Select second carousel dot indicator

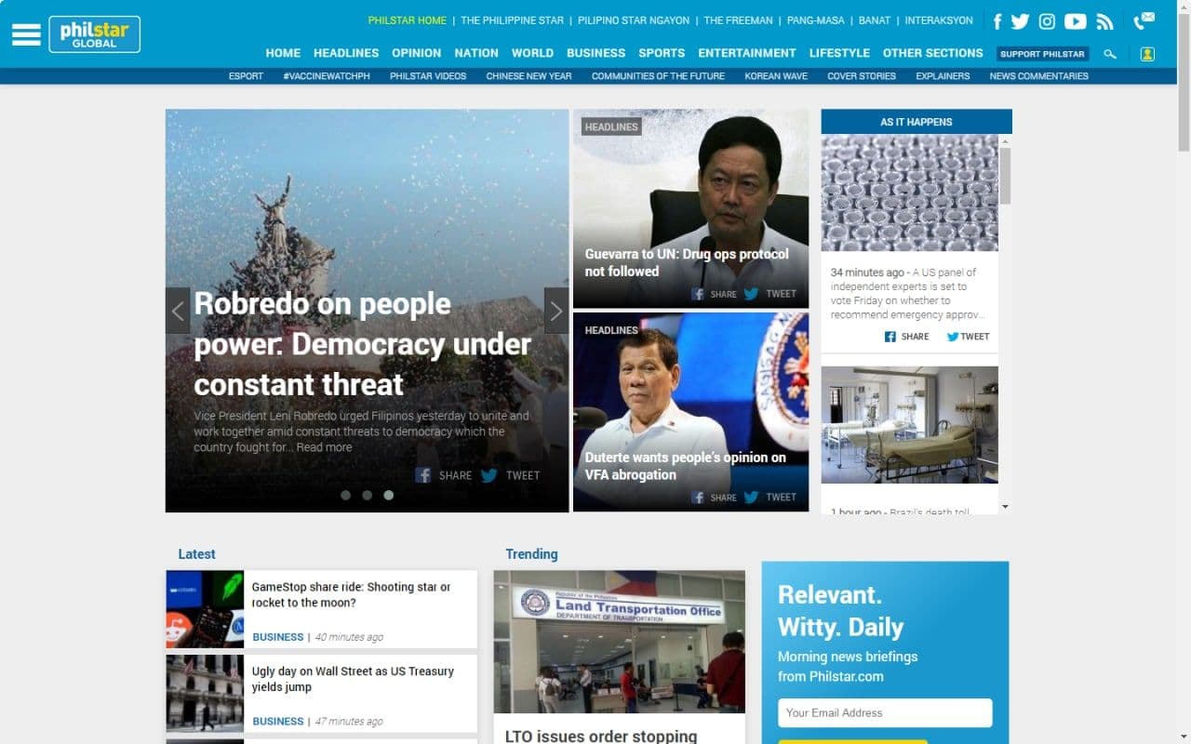click(368, 495)
